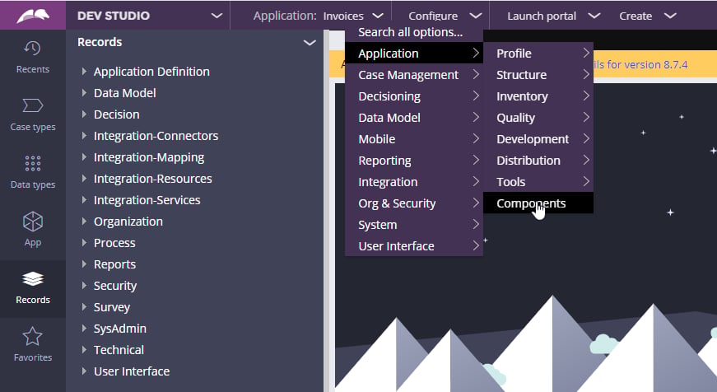Open the Launch portal dropdown
The height and width of the screenshot is (392, 717).
(x=553, y=16)
